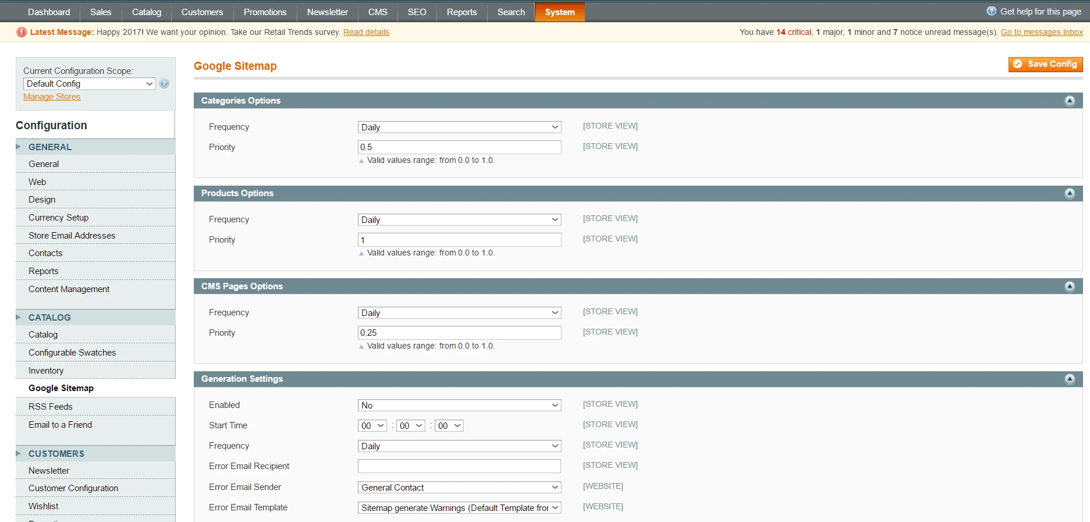Screen dimensions: 1090x522
Task: Open the SEO menu
Action: pos(417,12)
